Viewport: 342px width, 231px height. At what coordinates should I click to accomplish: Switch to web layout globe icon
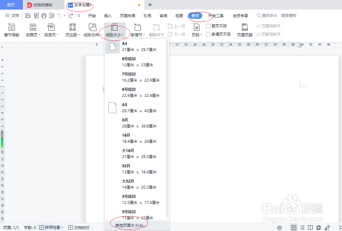(318, 227)
